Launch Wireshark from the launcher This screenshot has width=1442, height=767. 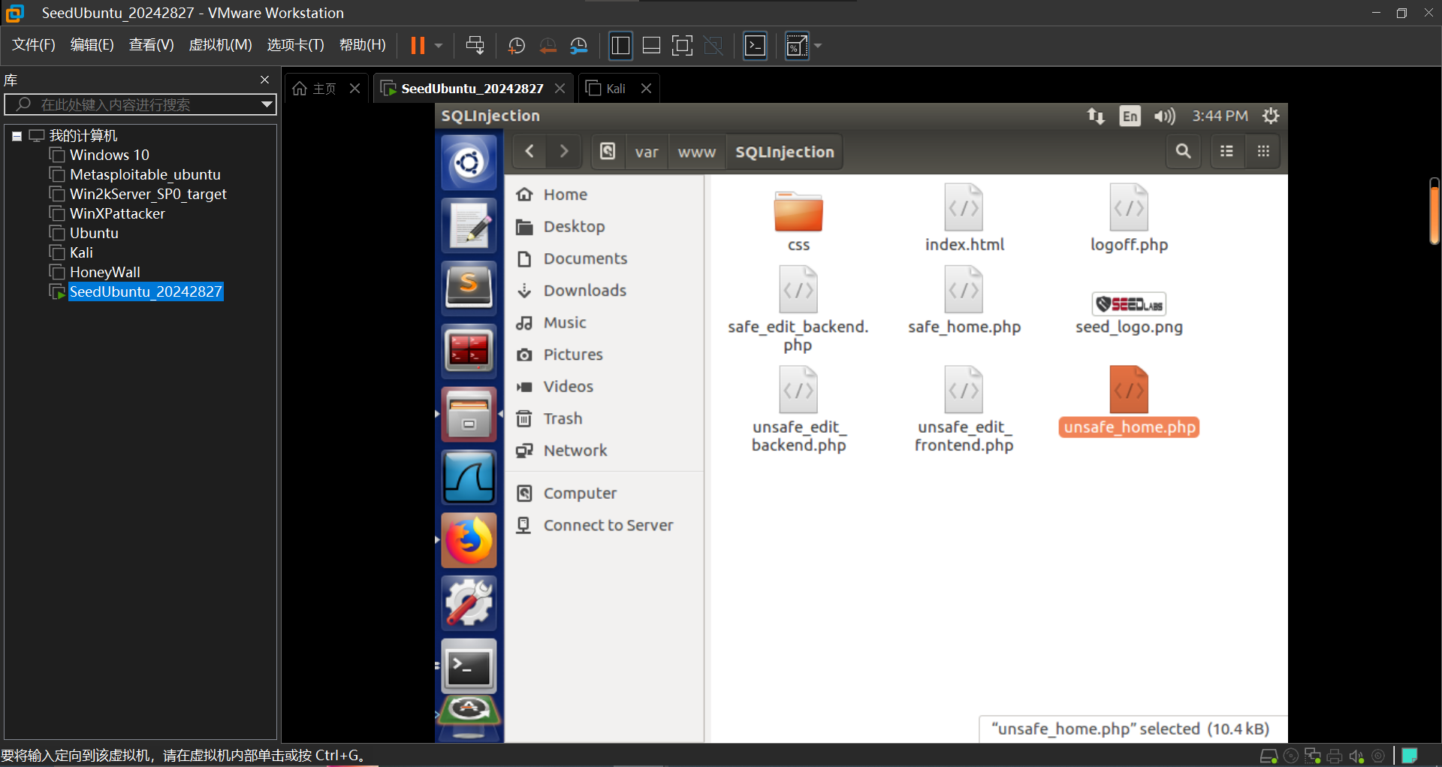pyautogui.click(x=469, y=477)
